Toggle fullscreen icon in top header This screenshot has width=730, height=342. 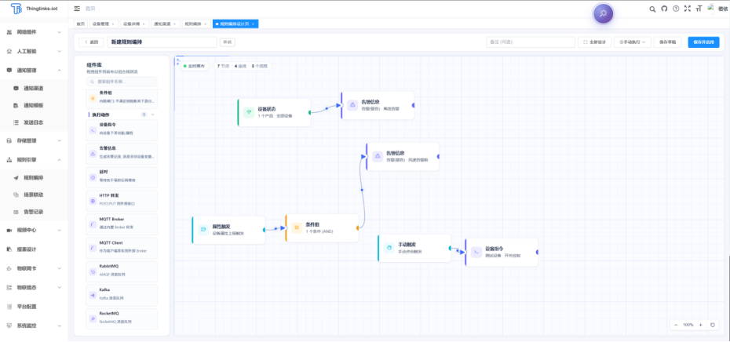[x=687, y=9]
